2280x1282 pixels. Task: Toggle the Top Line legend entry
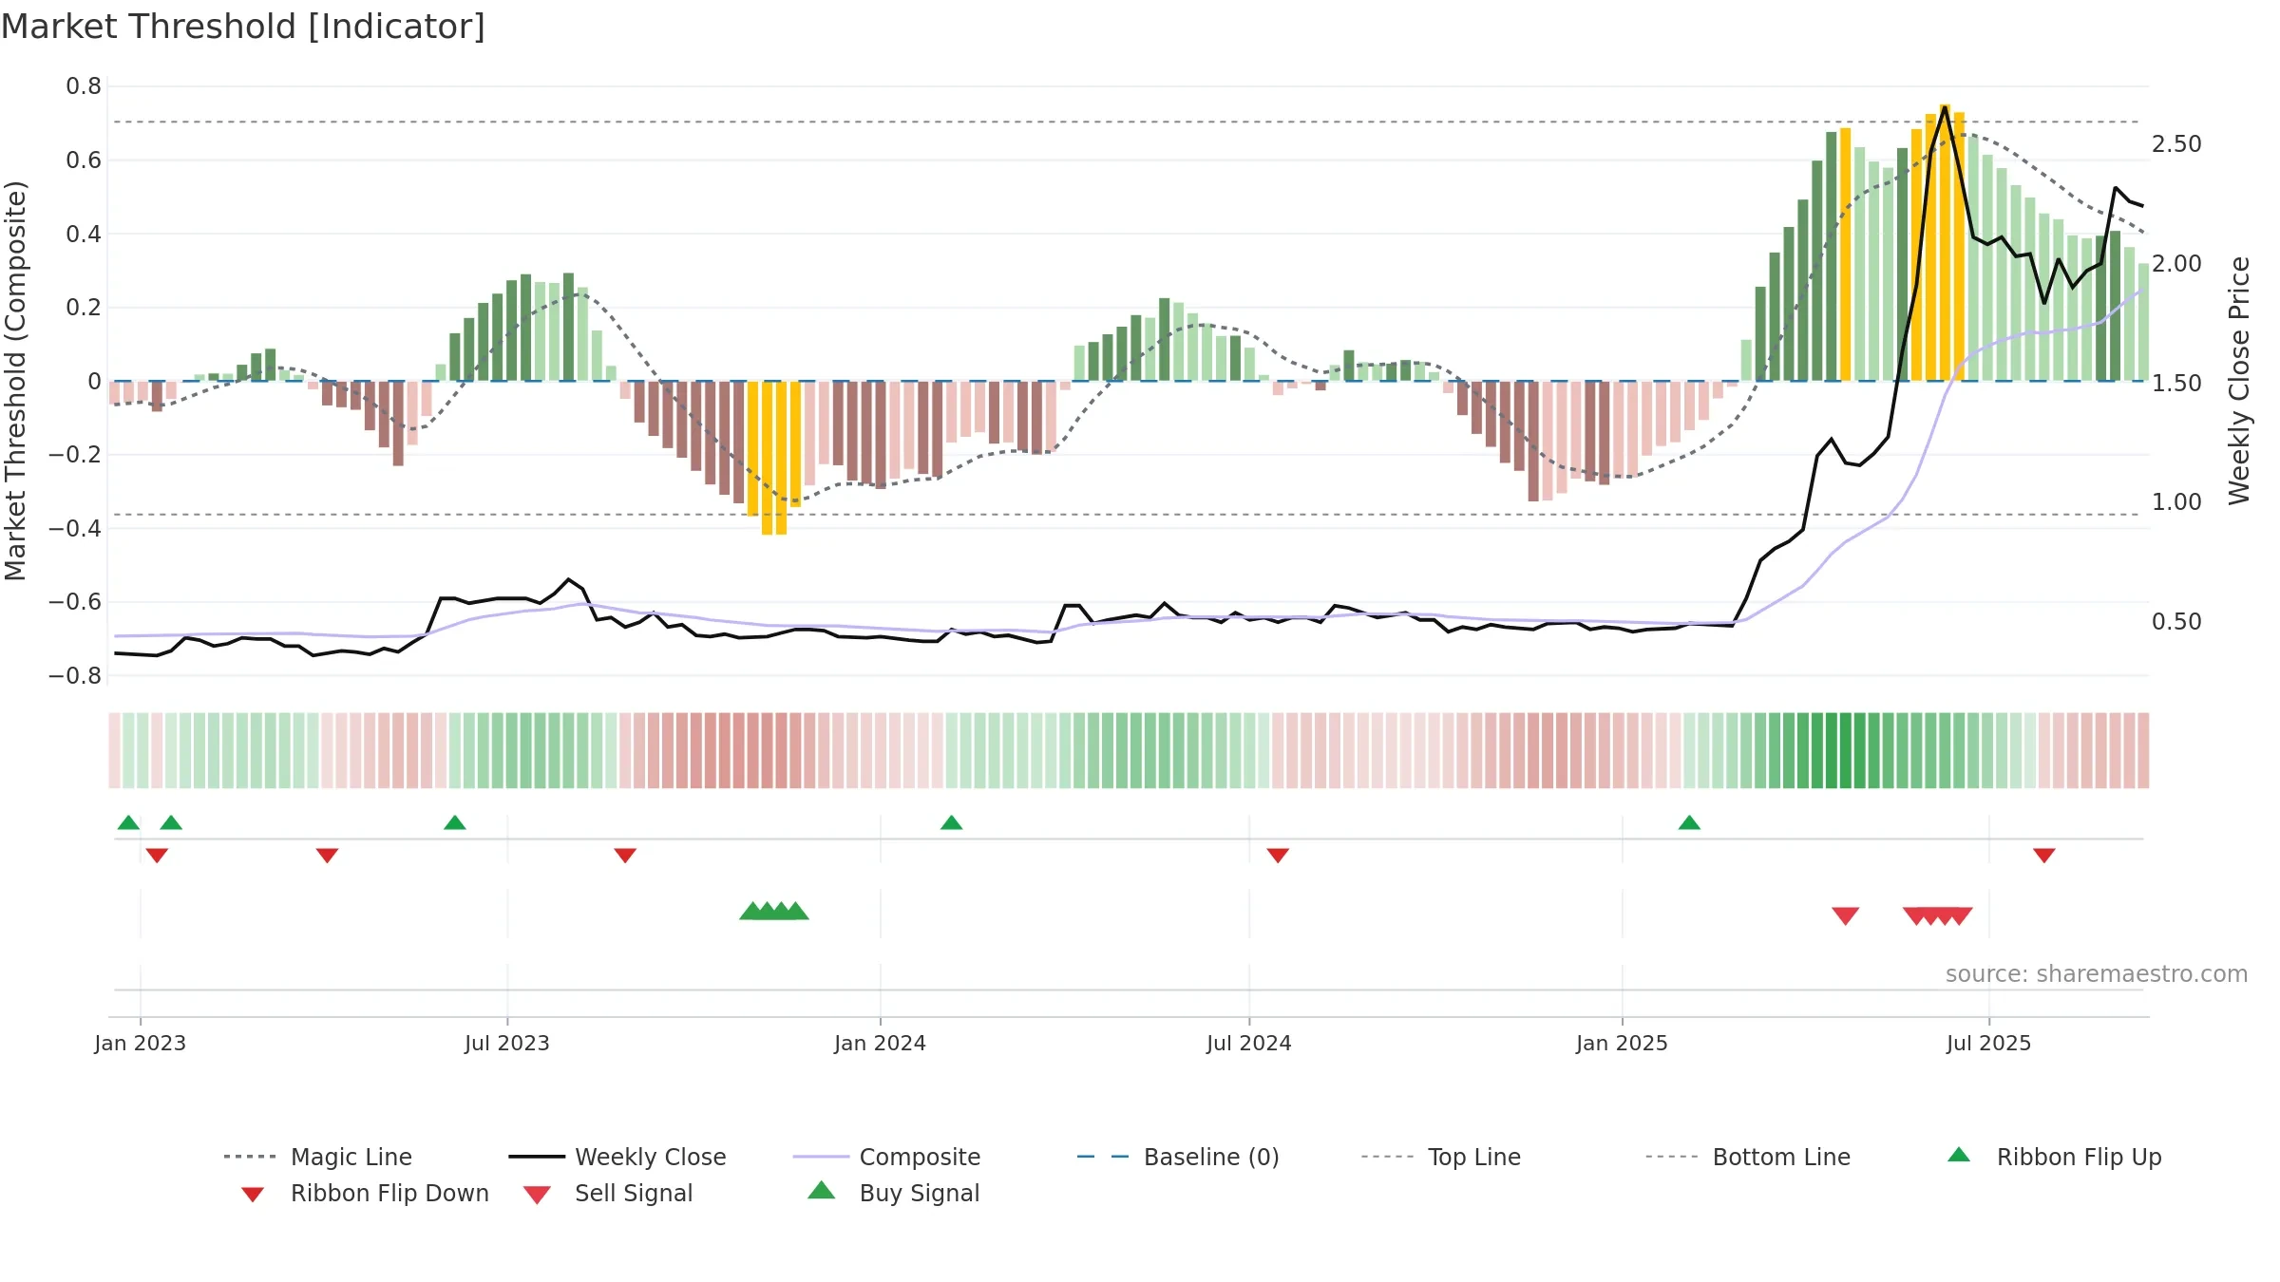(1440, 1157)
